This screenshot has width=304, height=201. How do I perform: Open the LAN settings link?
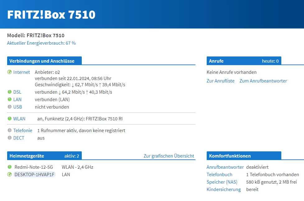click(x=17, y=100)
